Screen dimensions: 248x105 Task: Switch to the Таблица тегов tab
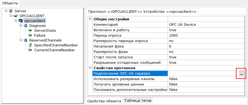[x=138, y=100]
